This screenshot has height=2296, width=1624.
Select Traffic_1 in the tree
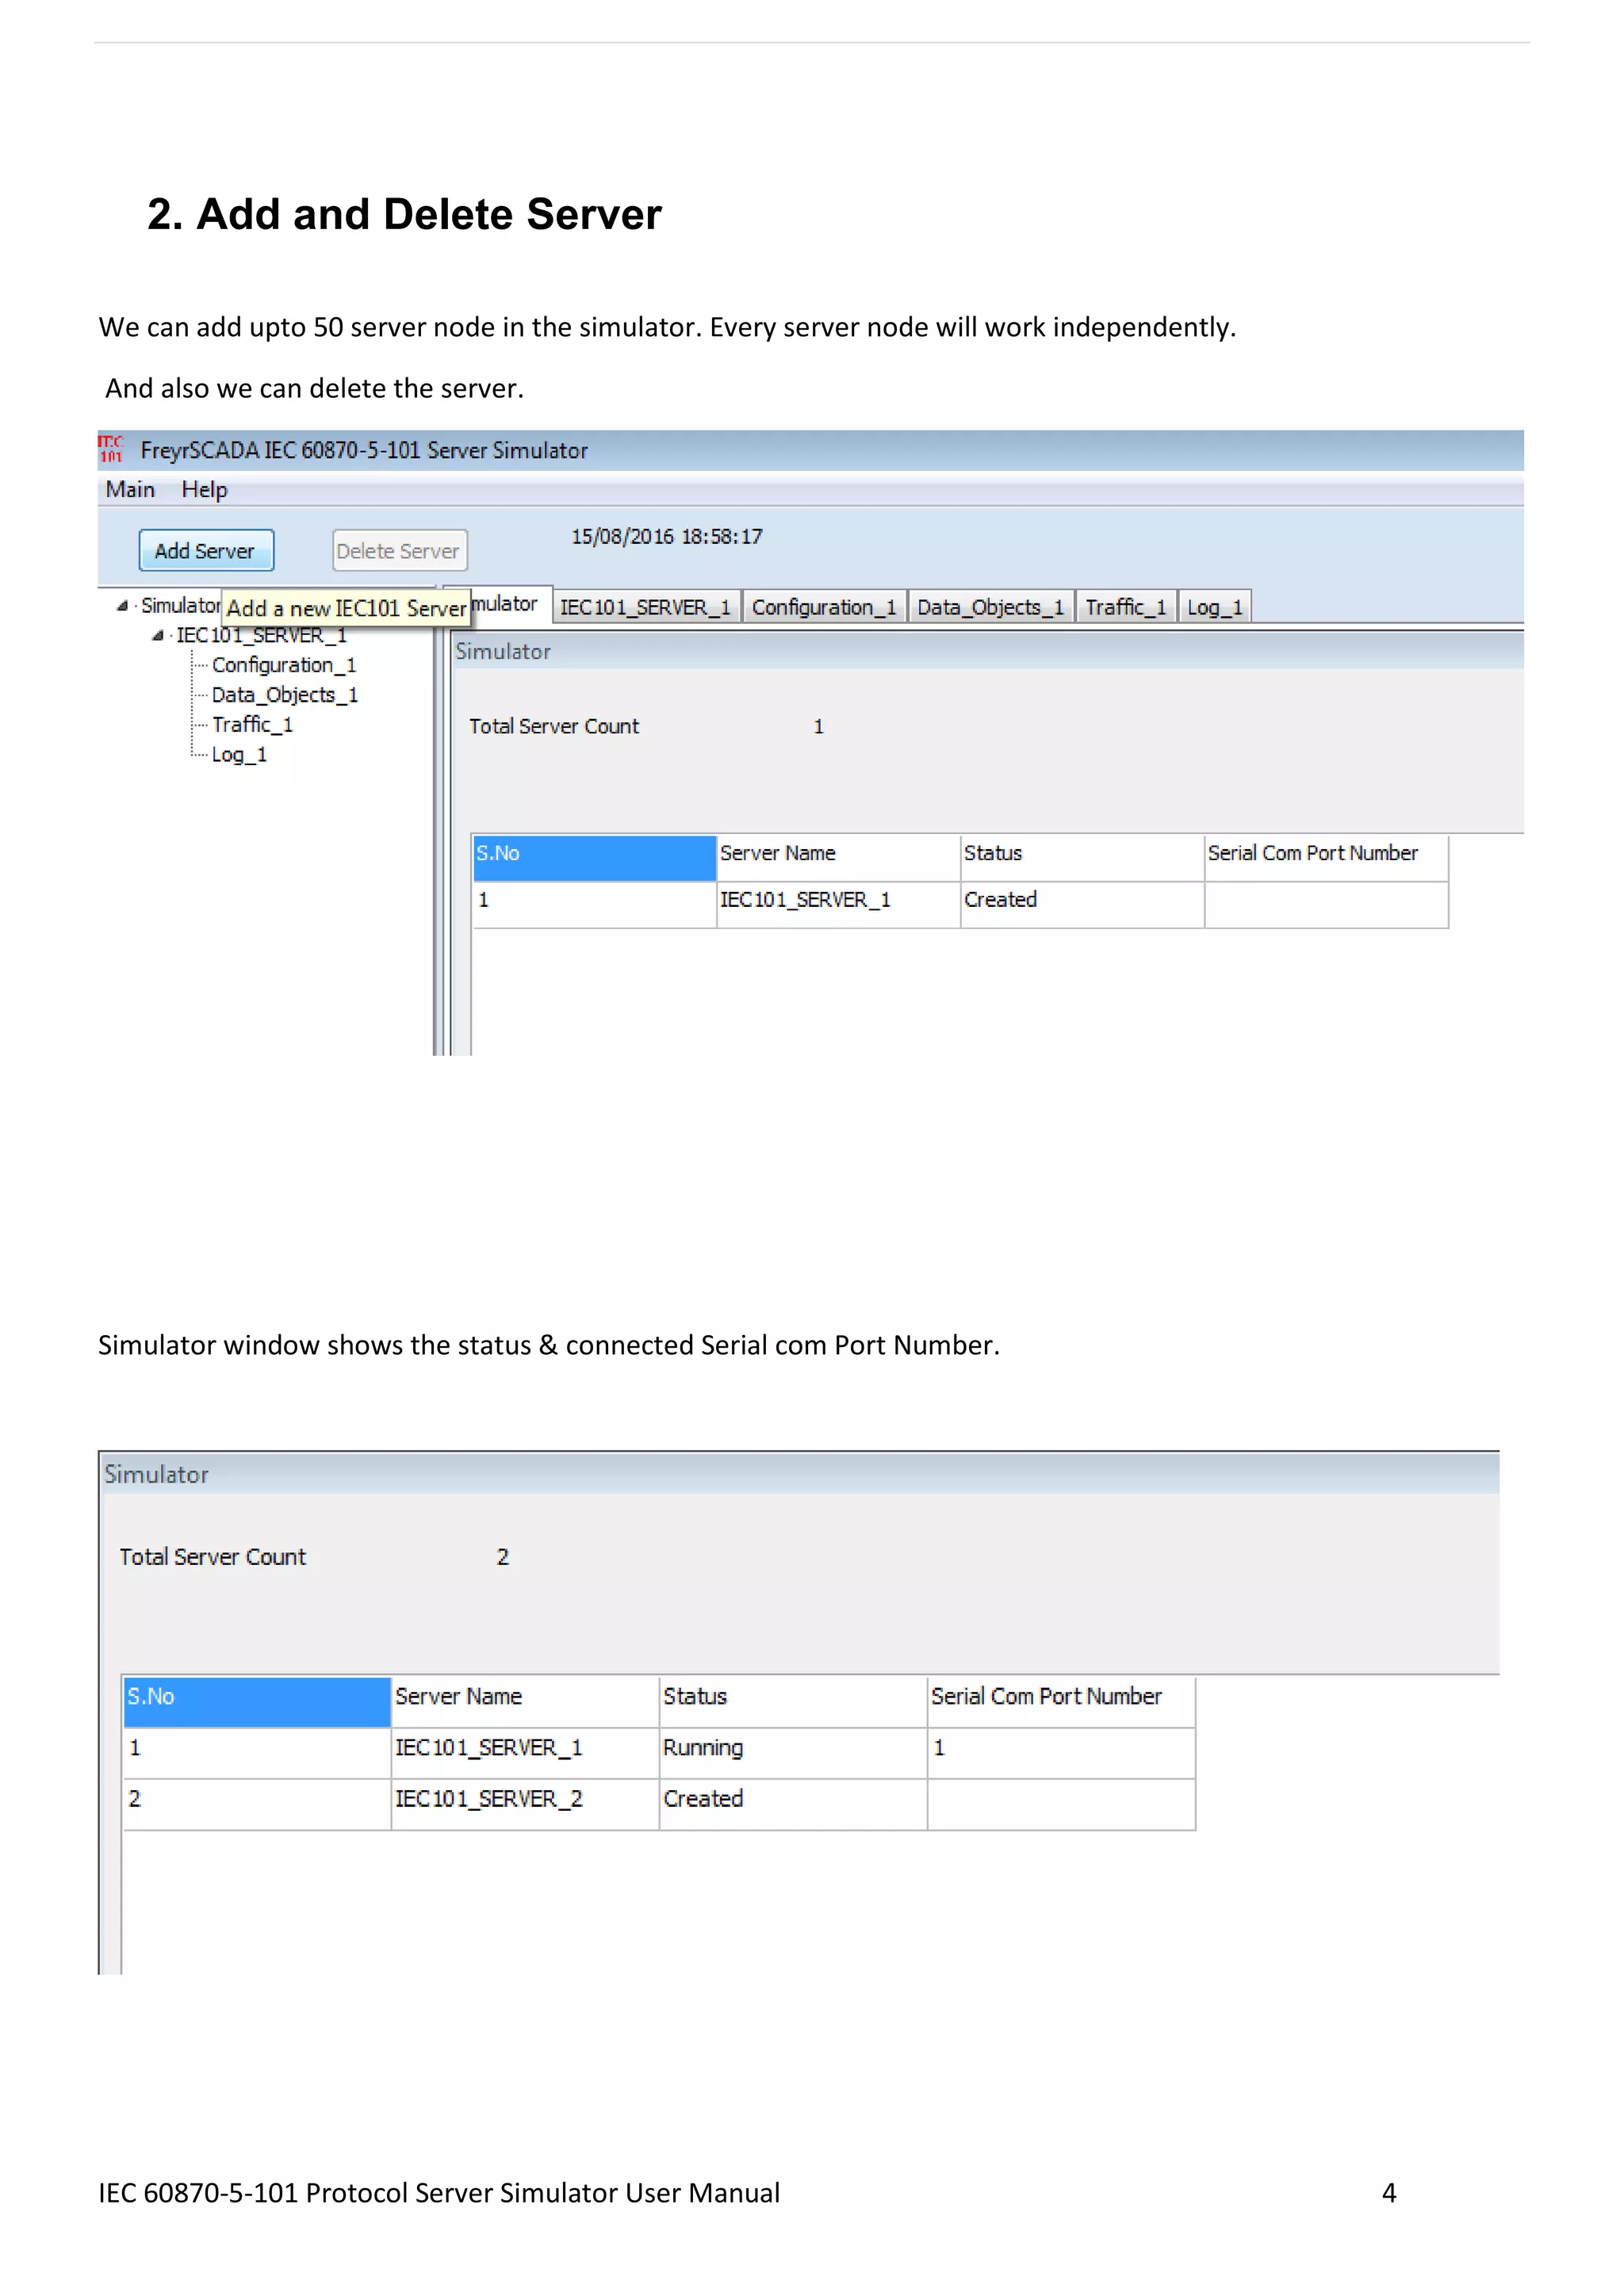click(252, 725)
